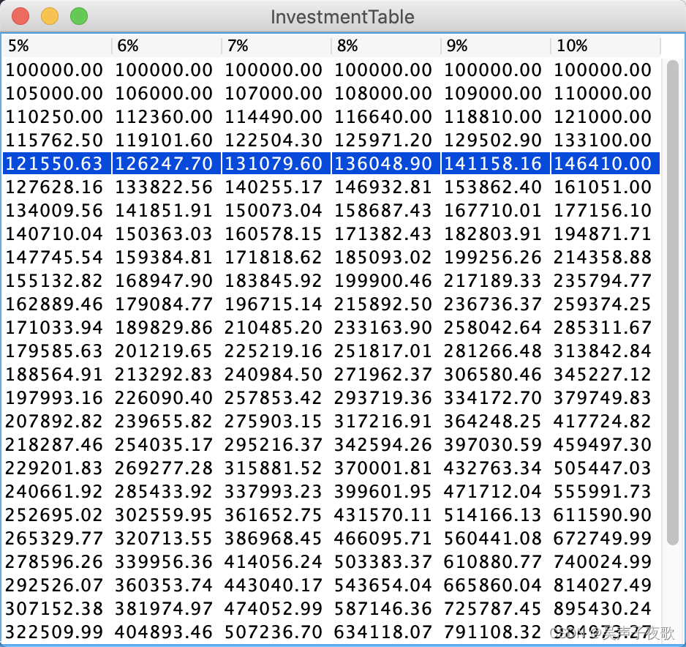Select cell 293719.36
Image resolution: width=686 pixels, height=647 pixels.
pos(386,398)
